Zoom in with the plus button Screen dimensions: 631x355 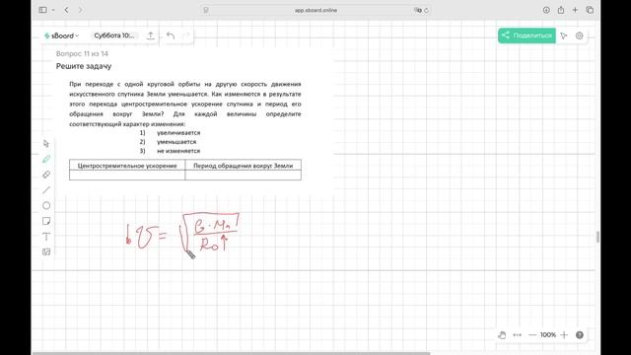coord(564,335)
